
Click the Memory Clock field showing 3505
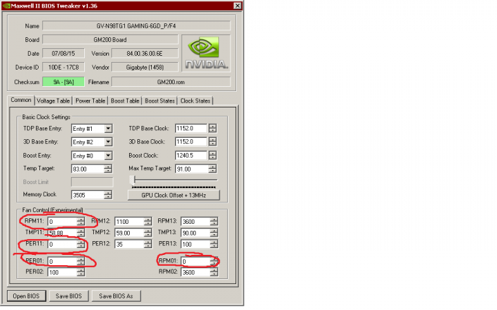pyautogui.click(x=88, y=195)
